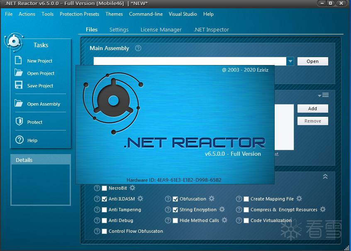Open Obfuscation settings gear
This screenshot has width=351, height=251.
tap(212, 198)
